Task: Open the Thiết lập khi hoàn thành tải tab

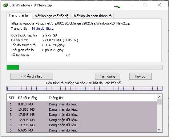Action: [x=92, y=16]
